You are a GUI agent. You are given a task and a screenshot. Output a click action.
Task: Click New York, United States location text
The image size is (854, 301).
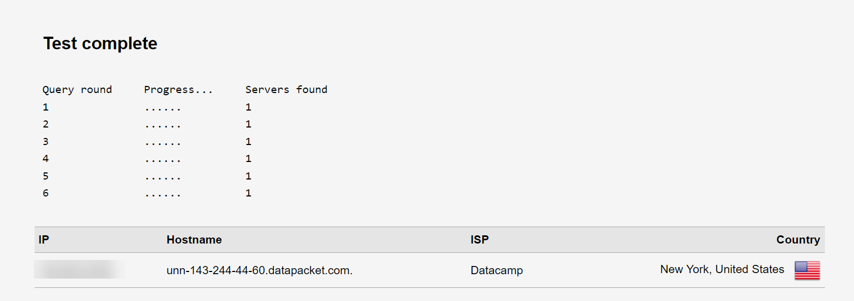point(722,269)
